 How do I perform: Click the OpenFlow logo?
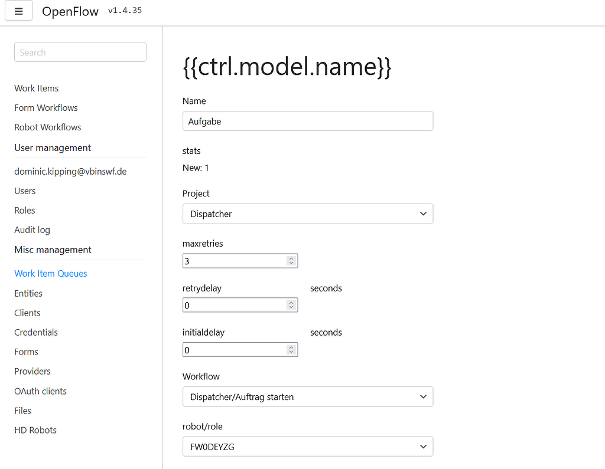pyautogui.click(x=70, y=11)
